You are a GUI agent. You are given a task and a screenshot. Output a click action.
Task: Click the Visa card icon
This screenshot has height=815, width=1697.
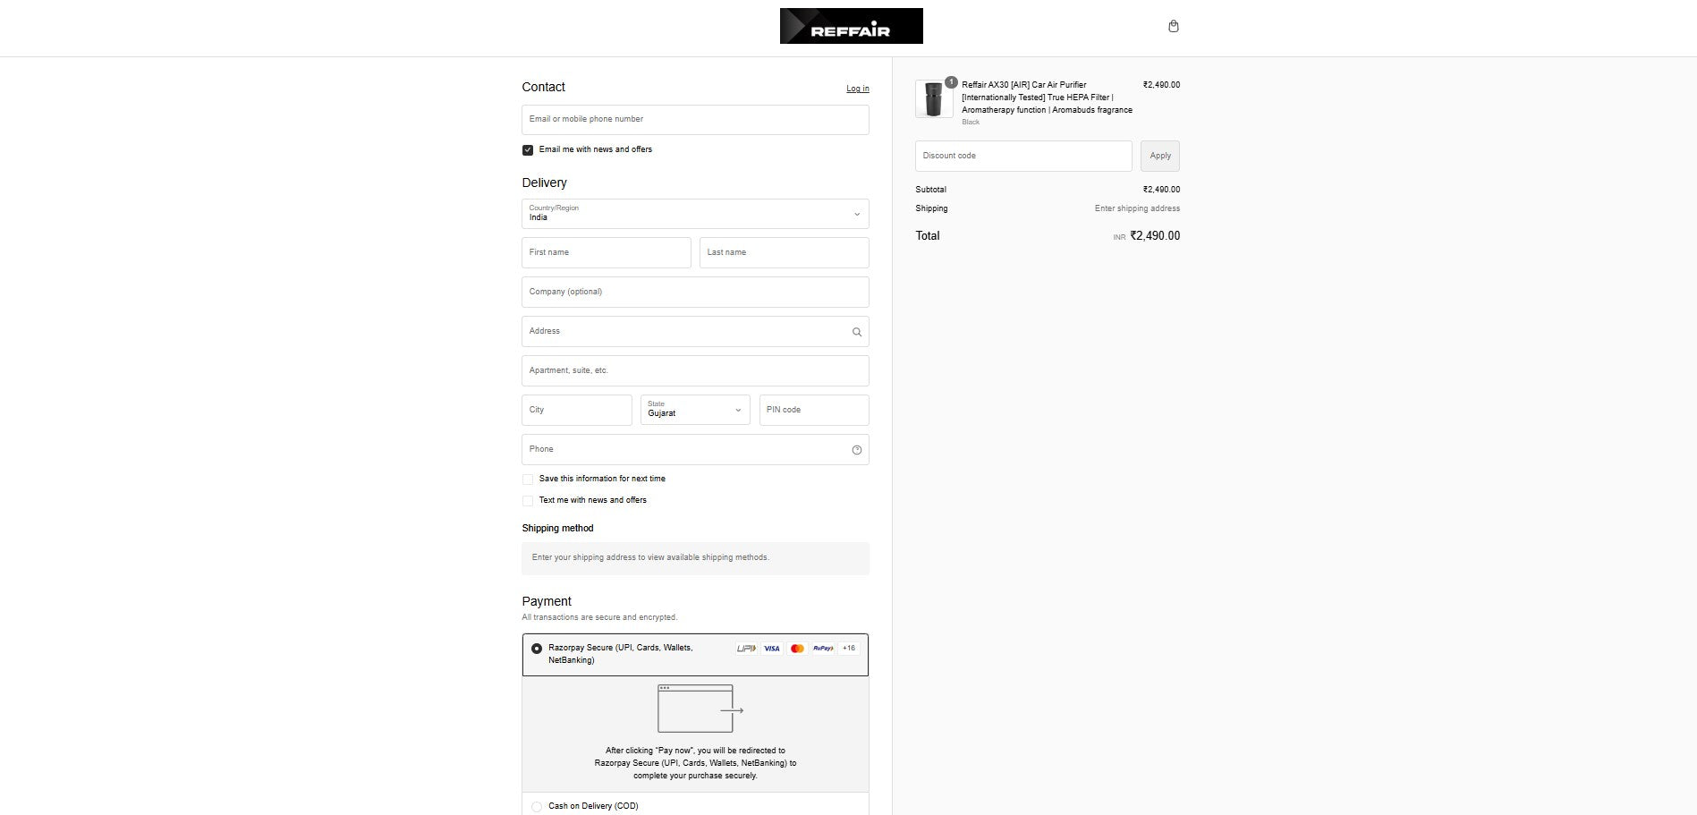click(772, 649)
